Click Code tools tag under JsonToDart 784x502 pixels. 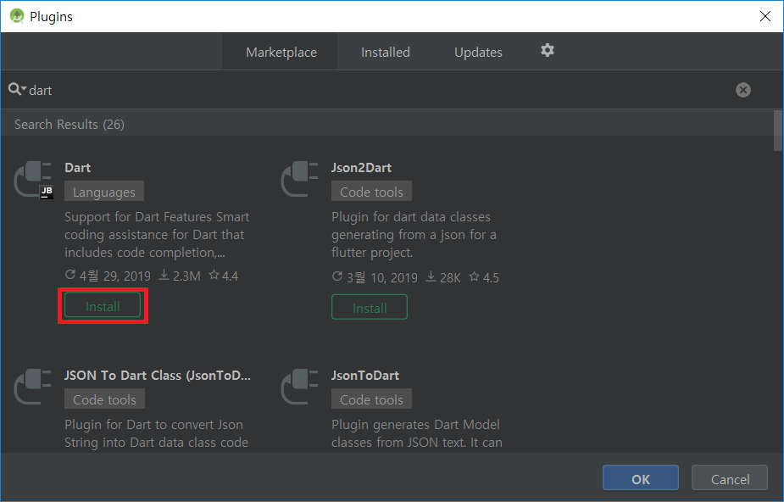tap(371, 399)
